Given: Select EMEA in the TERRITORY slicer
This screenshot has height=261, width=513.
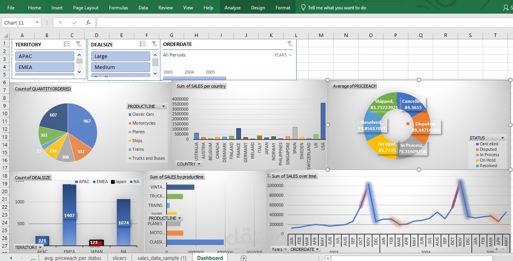Looking at the screenshot, I should (45, 67).
